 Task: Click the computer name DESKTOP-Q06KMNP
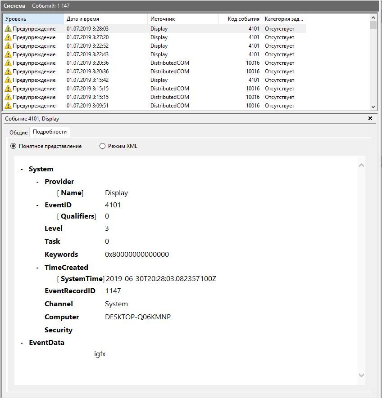(137, 317)
